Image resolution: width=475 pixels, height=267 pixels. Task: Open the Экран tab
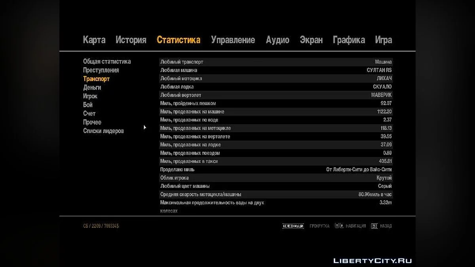(x=311, y=40)
